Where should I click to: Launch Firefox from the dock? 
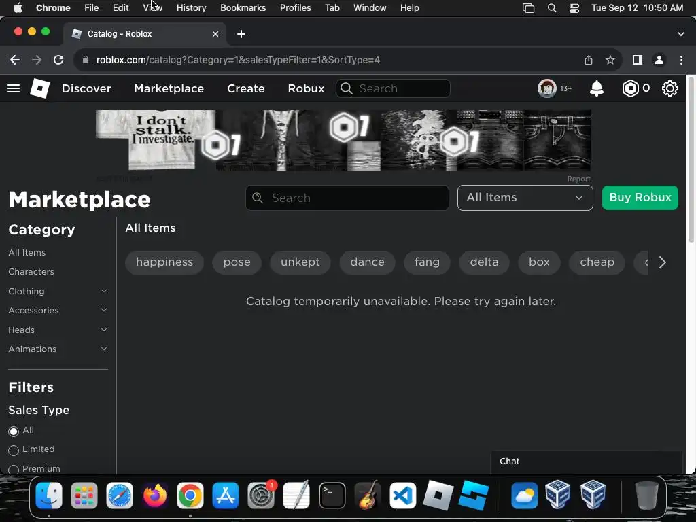pos(155,495)
